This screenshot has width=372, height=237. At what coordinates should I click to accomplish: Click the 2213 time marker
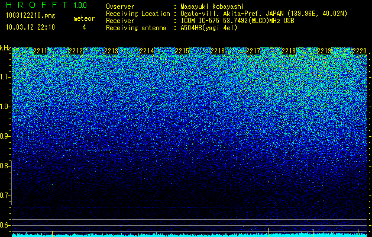tap(111, 51)
